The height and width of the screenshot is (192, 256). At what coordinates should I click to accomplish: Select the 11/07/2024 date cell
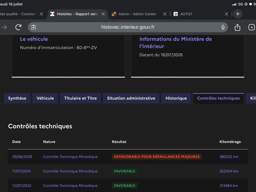coord(21,171)
